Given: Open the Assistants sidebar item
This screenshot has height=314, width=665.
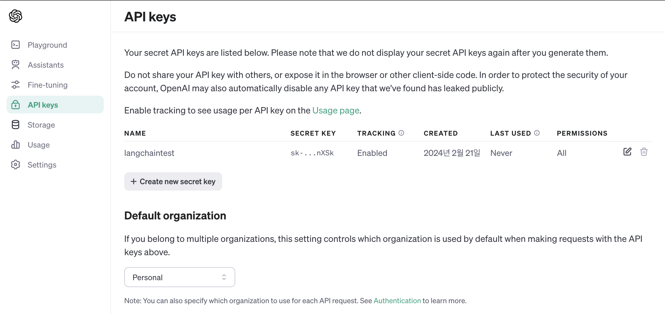Looking at the screenshot, I should [x=46, y=65].
